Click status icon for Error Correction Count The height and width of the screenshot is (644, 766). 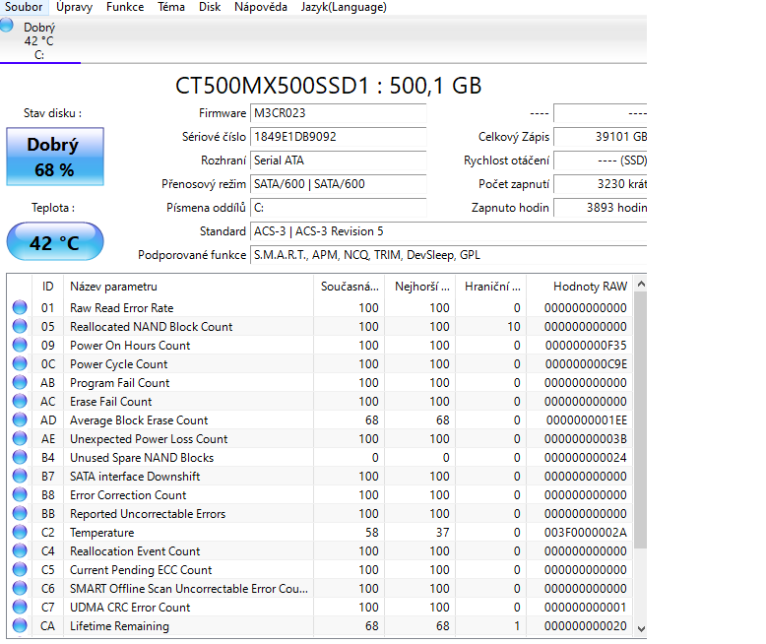tap(20, 494)
